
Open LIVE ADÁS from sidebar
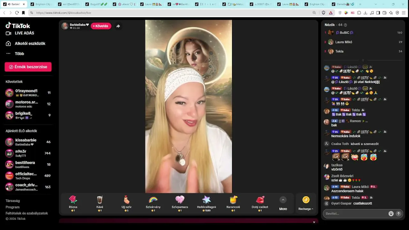[20, 33]
